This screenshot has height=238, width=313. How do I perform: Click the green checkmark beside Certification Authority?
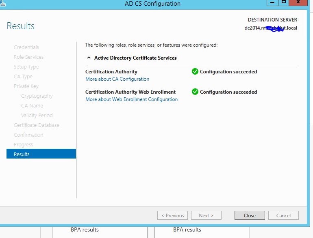[x=195, y=71]
